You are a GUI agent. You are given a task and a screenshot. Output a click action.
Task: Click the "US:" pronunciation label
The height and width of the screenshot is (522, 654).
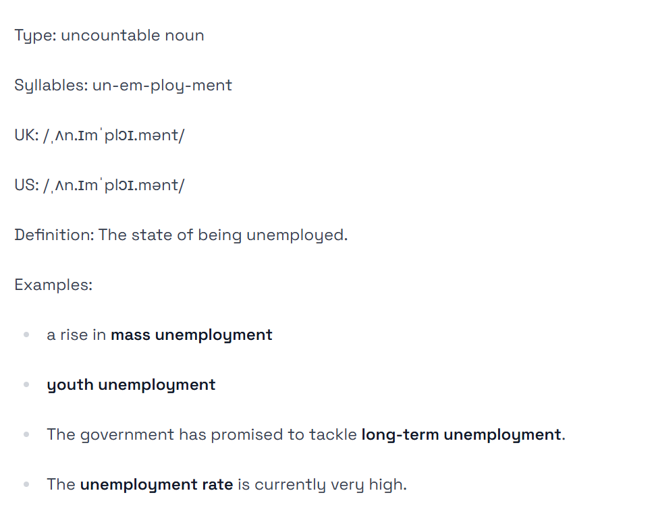point(26,185)
